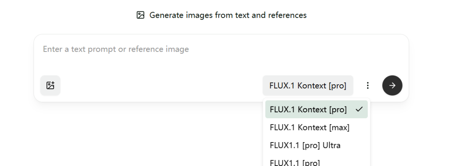This screenshot has height=166, width=452.
Task: Click the checkmark next to Kontext [pro]
Action: (x=359, y=109)
